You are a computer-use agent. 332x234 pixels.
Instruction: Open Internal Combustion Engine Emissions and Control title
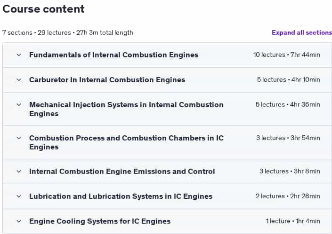[x=122, y=172]
